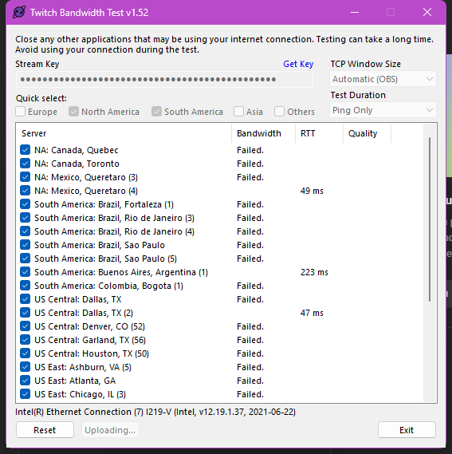
Task: Select the 223 ms RTT value
Action: [314, 272]
